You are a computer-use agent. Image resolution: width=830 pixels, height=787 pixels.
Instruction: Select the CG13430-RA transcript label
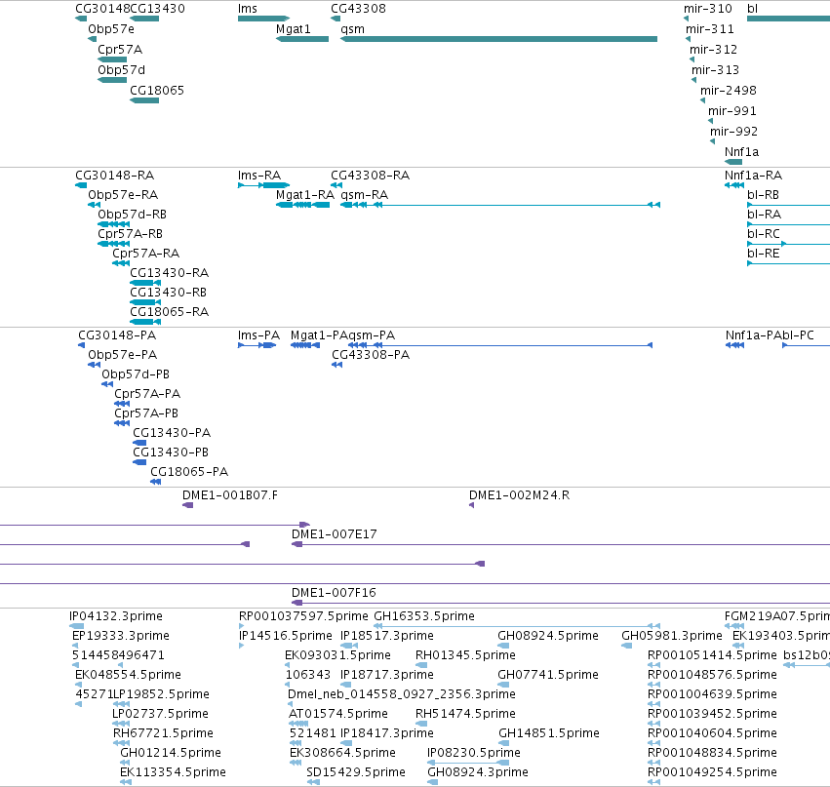170,273
